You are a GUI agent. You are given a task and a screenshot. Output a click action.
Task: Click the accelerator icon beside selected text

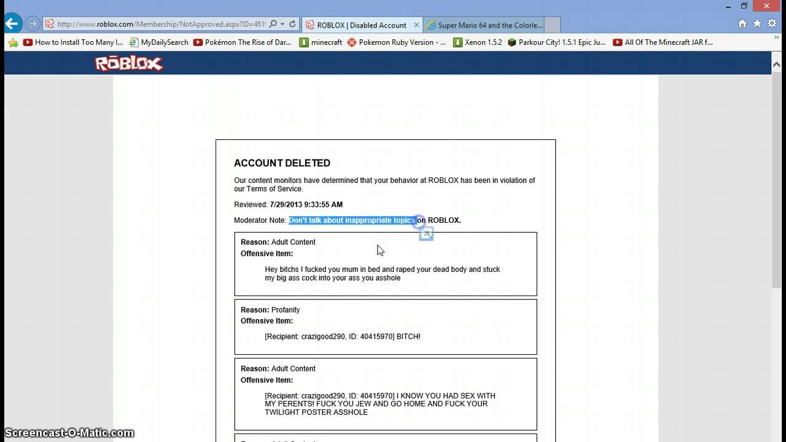coord(426,234)
